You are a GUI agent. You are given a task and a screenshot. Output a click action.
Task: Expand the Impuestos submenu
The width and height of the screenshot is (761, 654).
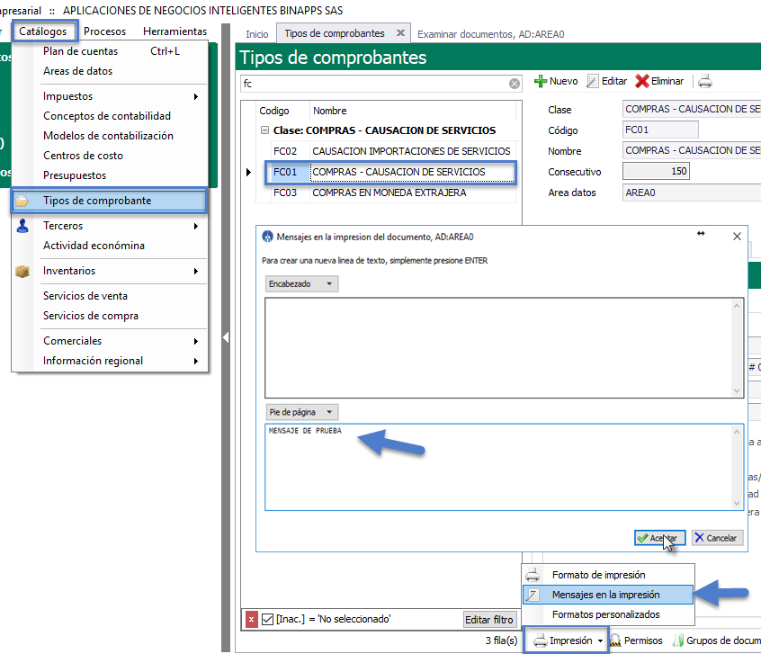click(195, 96)
